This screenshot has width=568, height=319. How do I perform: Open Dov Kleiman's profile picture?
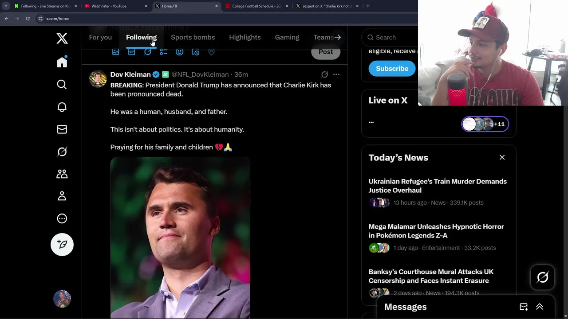coord(98,79)
